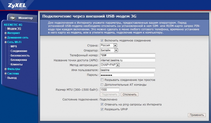Click Выход to log out
This screenshot has width=211, height=123.
[12, 78]
